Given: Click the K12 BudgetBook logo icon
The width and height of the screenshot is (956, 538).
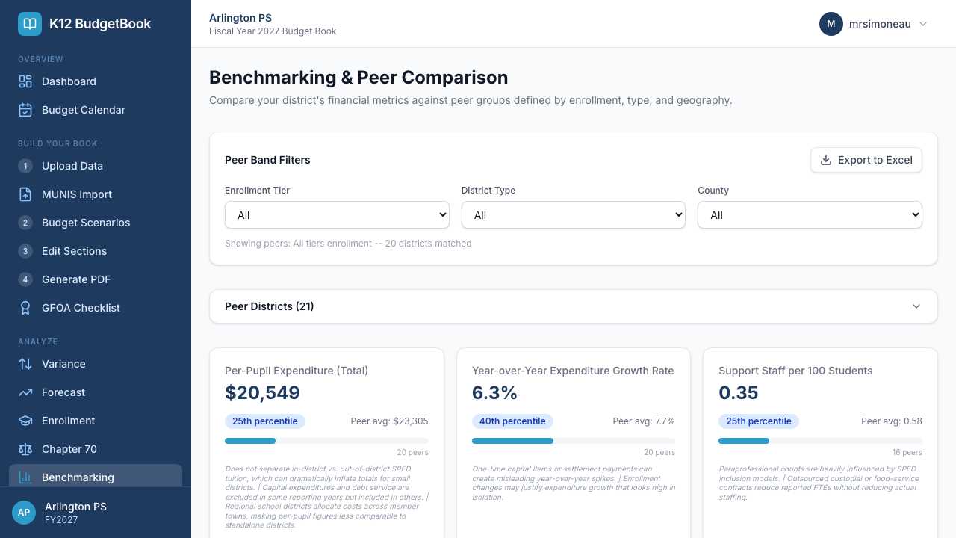Looking at the screenshot, I should click(x=30, y=24).
